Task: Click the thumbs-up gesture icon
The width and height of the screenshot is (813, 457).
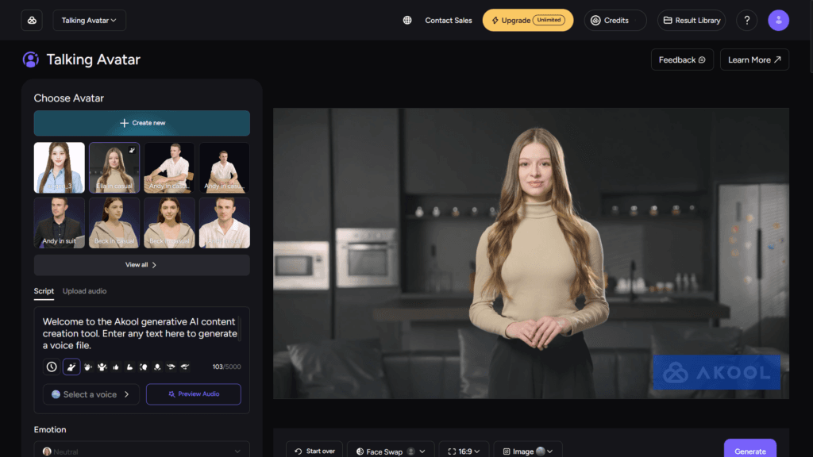Action: [x=115, y=367]
